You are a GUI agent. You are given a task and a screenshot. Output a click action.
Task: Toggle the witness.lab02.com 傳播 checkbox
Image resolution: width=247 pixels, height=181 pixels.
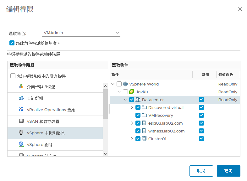201,131
